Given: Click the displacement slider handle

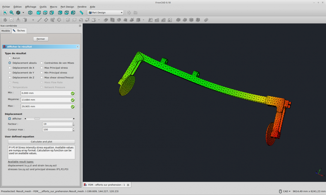Looking at the screenshot, I should click(x=37, y=119).
